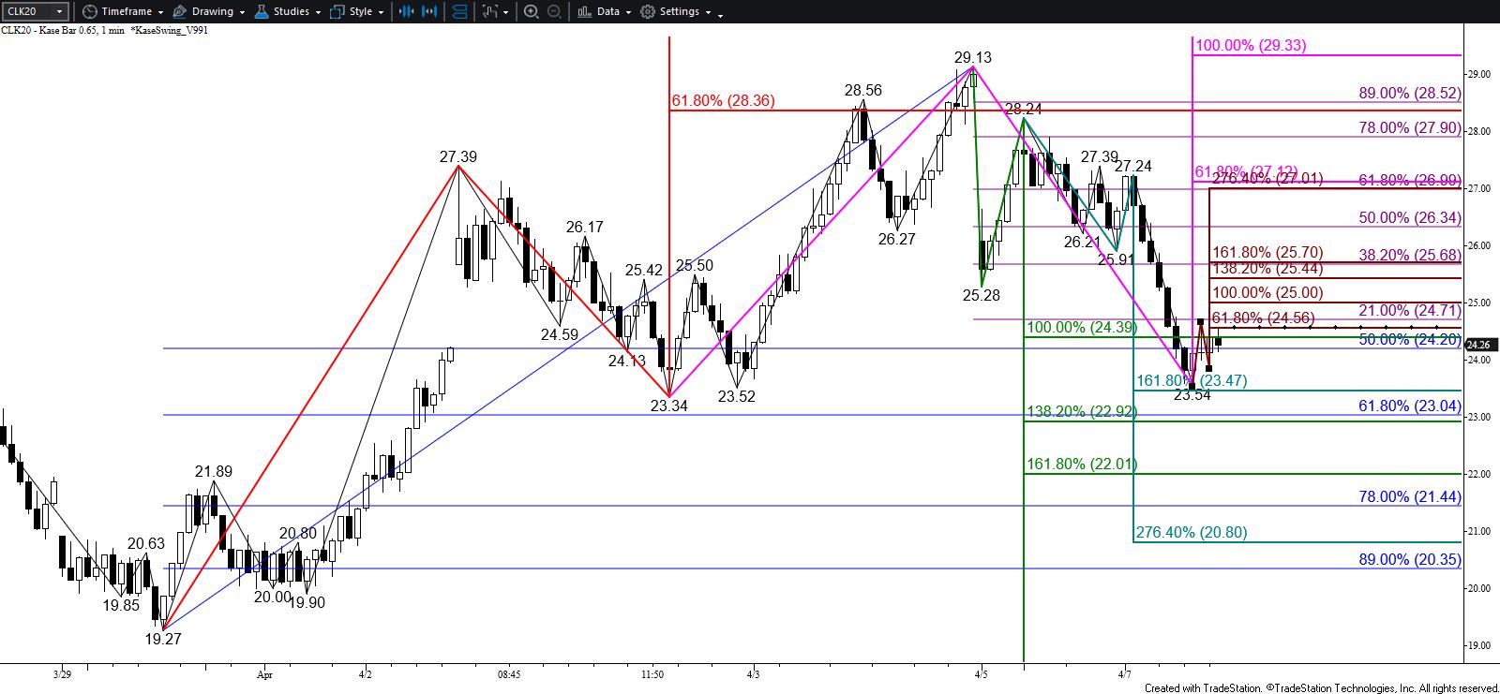Expand the Drawing dropdown arrow
Screen dimensions: 1500x694
pyautogui.click(x=242, y=12)
